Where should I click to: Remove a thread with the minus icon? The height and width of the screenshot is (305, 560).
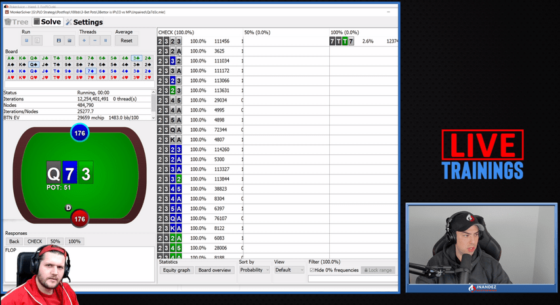tap(94, 41)
